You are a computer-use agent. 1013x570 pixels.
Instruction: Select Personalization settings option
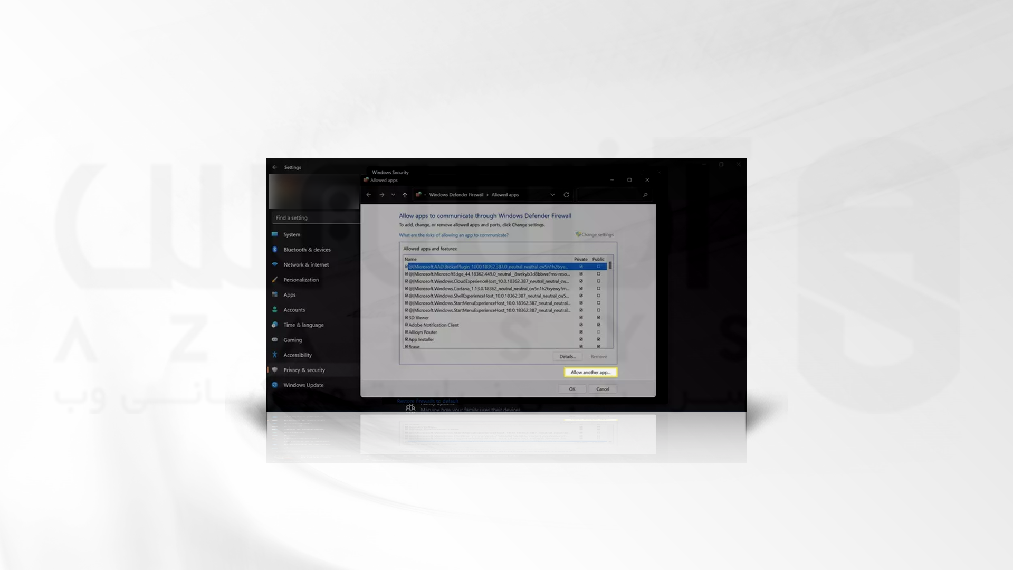click(301, 279)
